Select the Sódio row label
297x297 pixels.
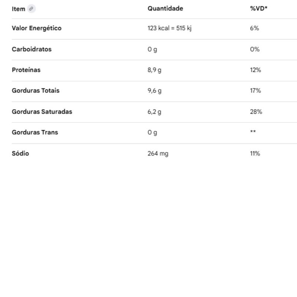[20, 153]
